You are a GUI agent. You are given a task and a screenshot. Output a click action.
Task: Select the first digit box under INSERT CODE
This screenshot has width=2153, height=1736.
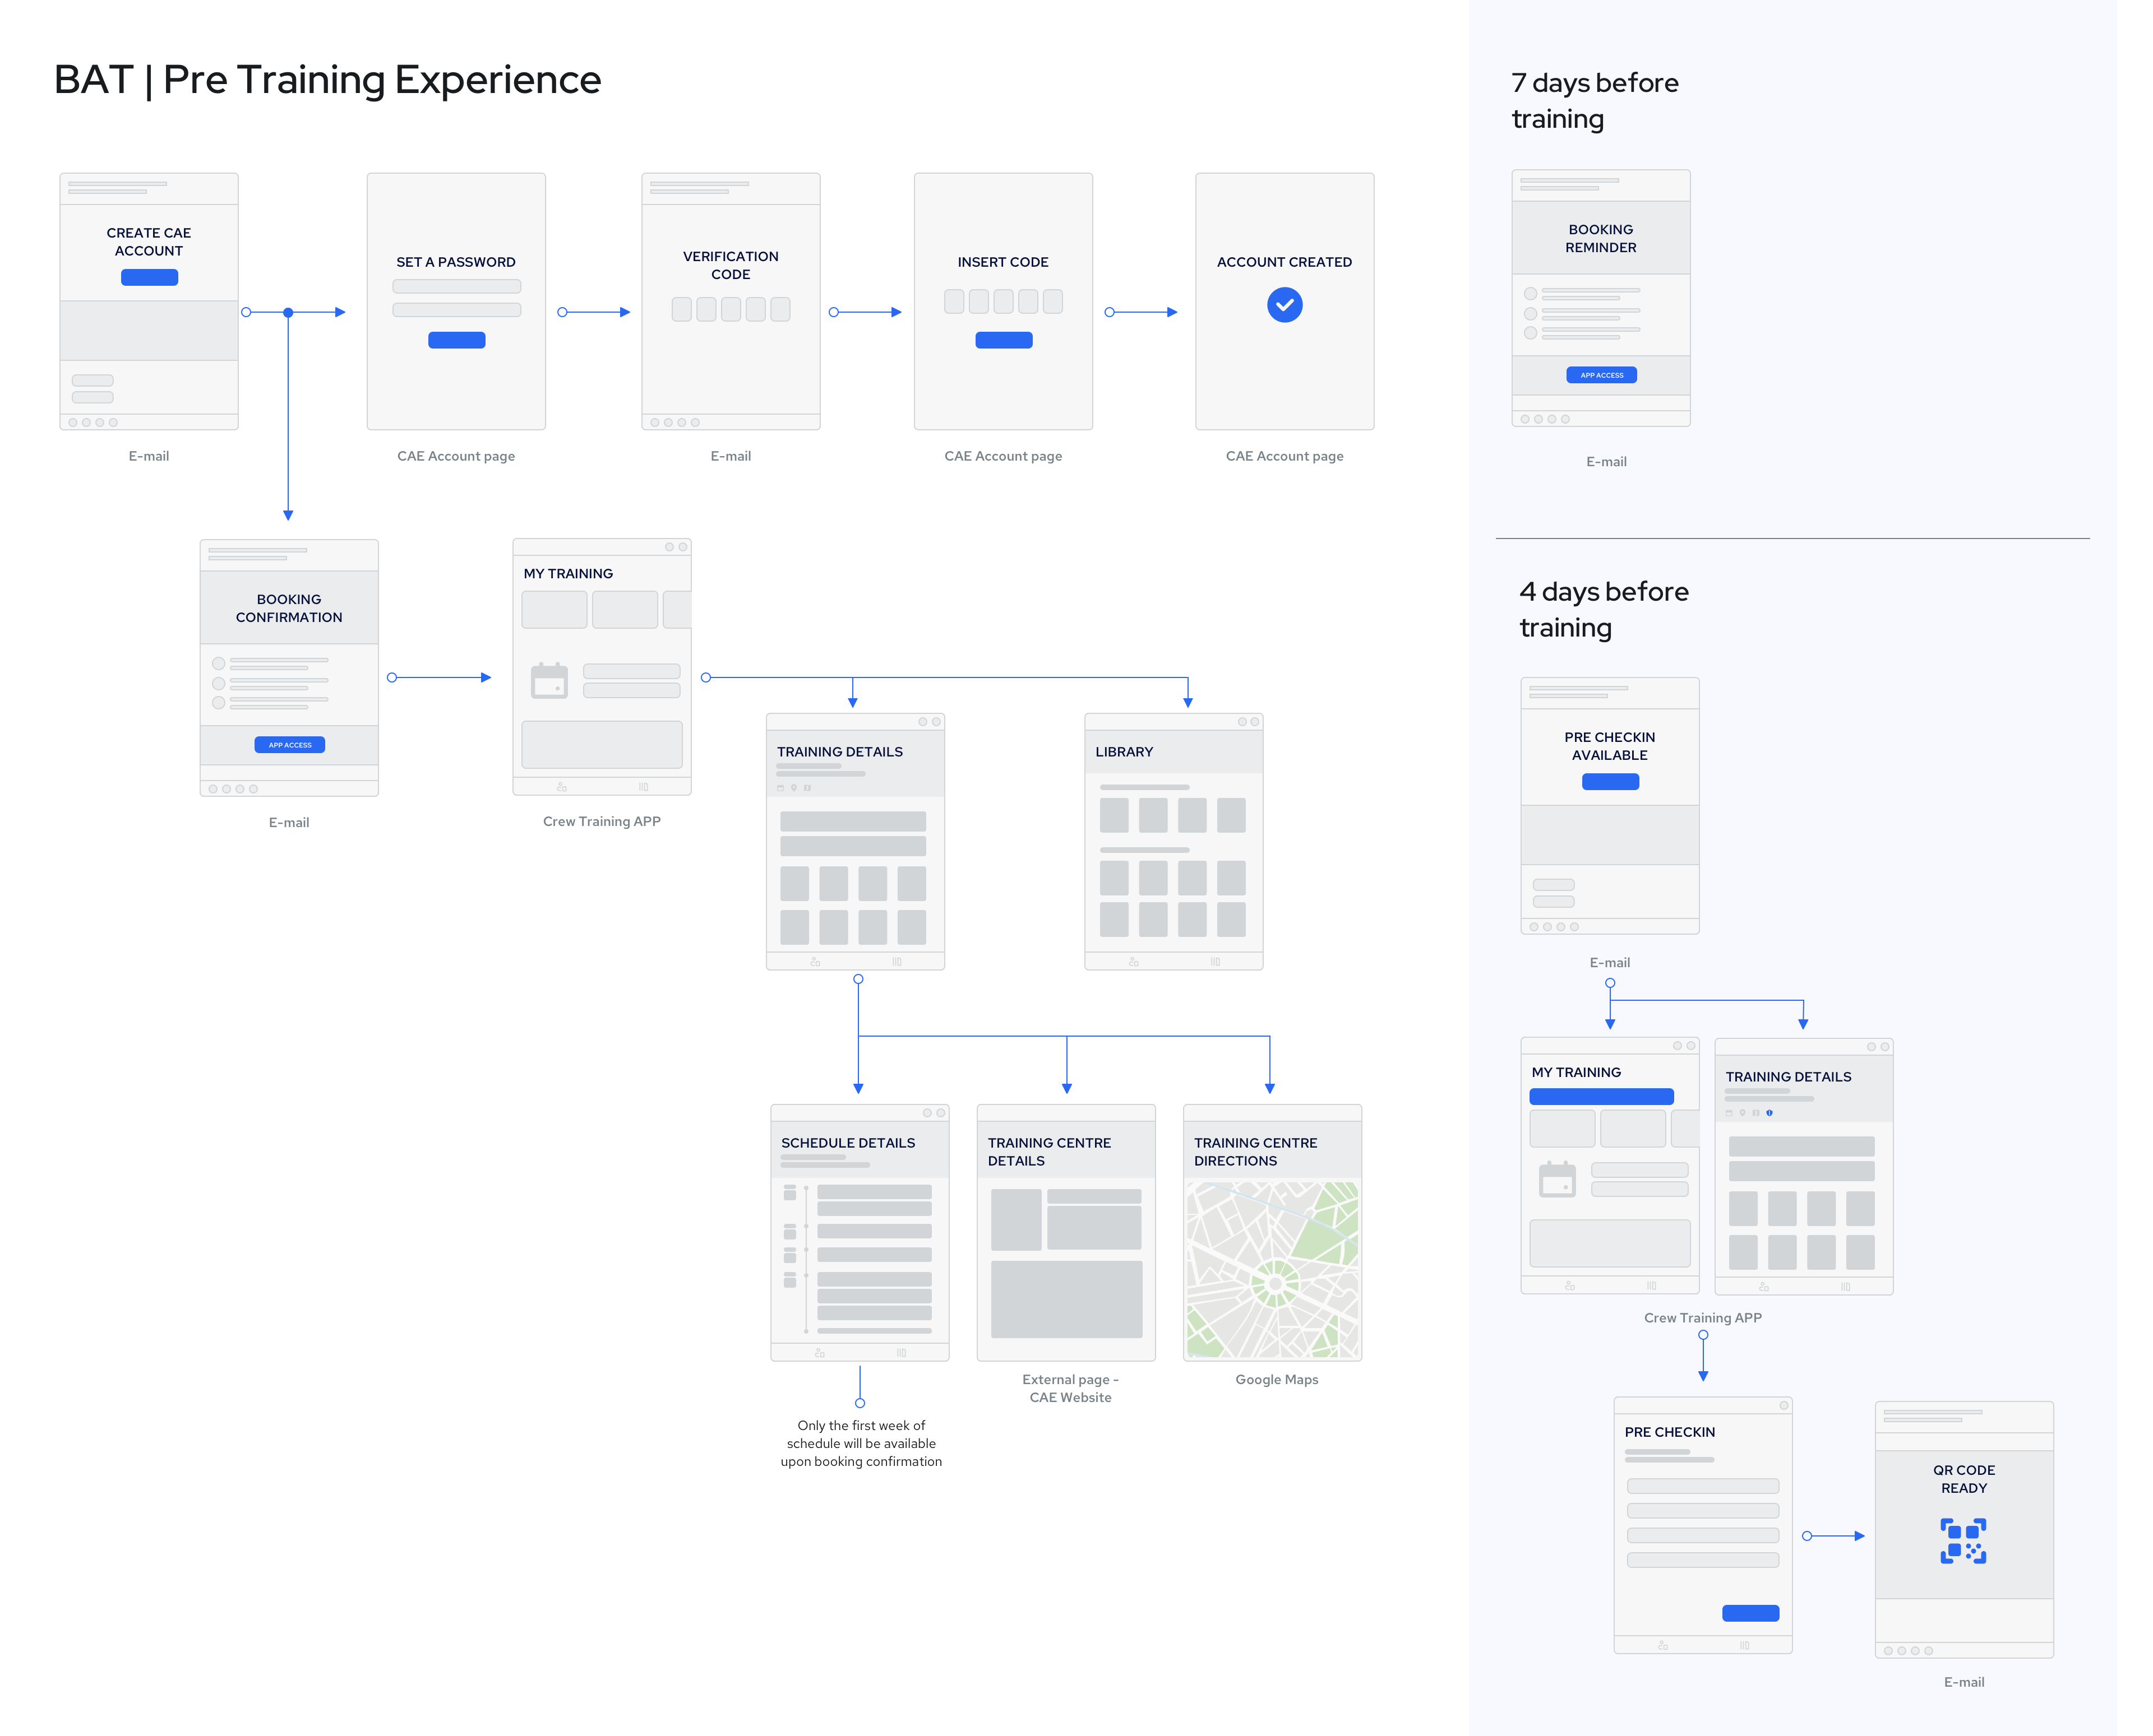point(954,301)
